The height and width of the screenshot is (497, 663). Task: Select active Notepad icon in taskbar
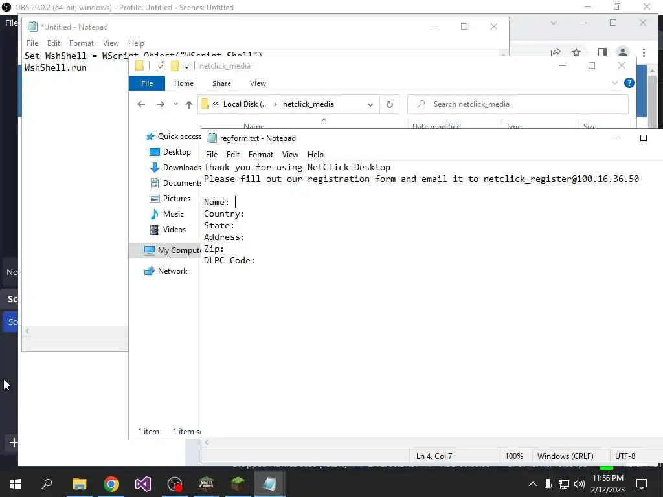(269, 483)
